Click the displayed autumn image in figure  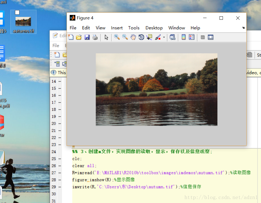pos(157,90)
